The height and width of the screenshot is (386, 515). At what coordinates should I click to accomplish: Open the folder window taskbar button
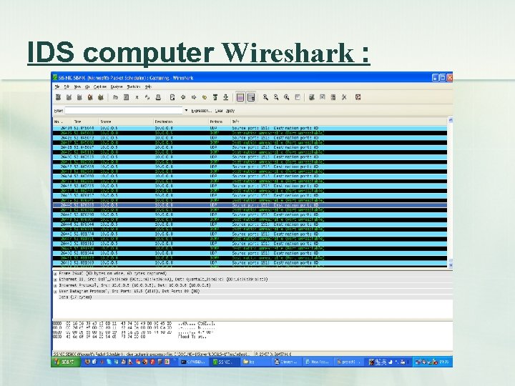pos(255,362)
